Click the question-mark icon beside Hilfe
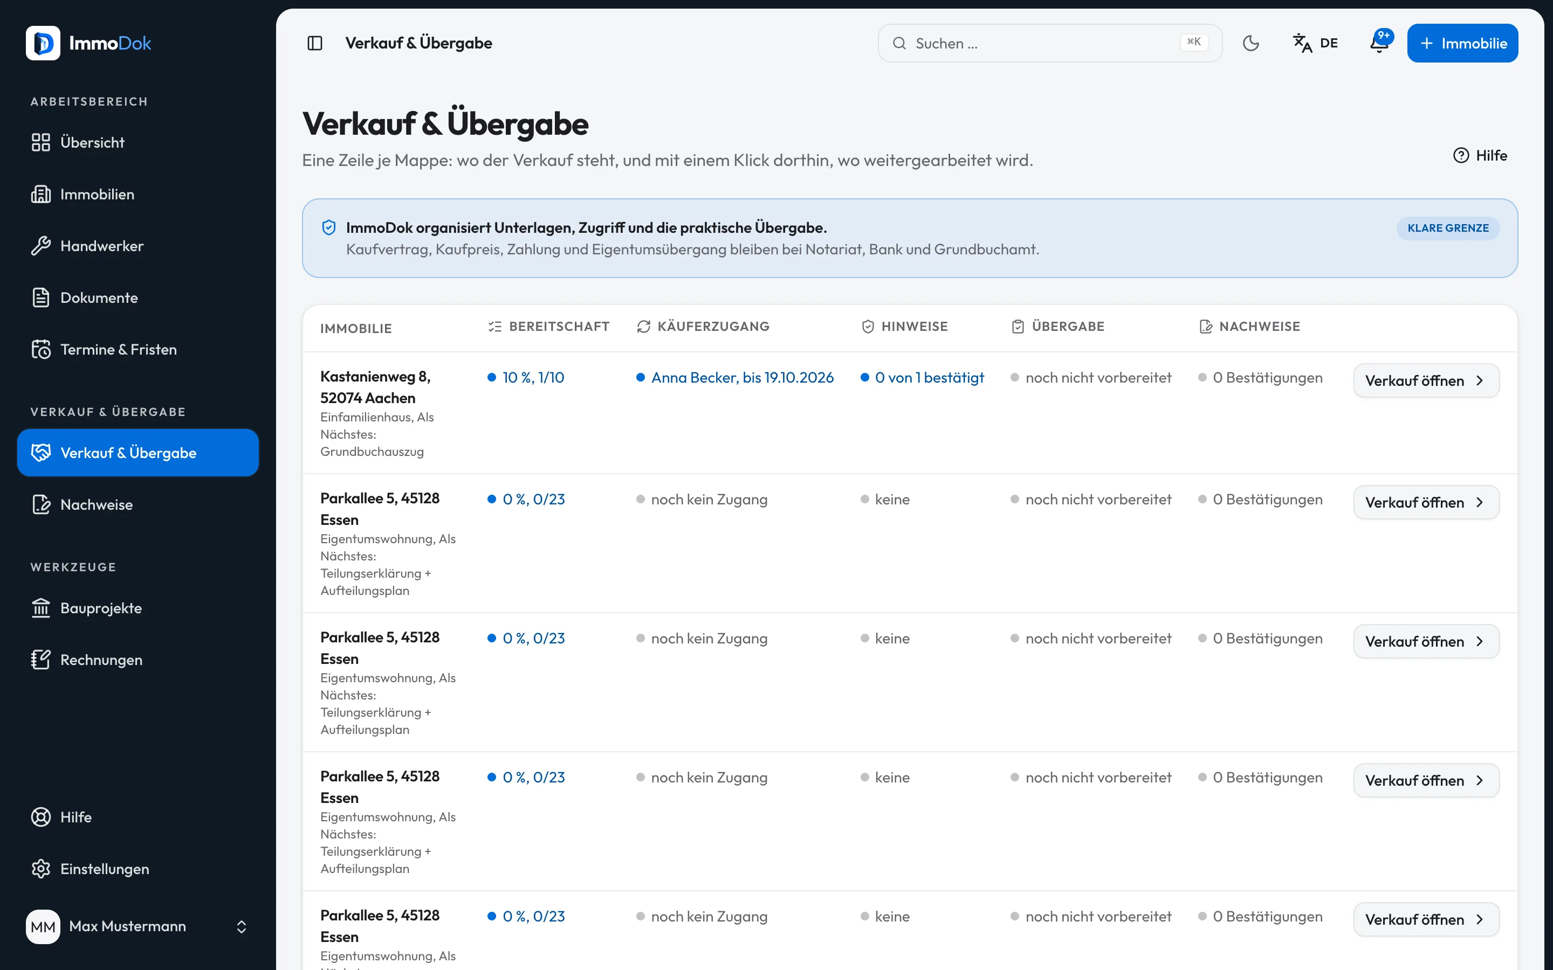This screenshot has height=970, width=1553. click(x=1461, y=155)
